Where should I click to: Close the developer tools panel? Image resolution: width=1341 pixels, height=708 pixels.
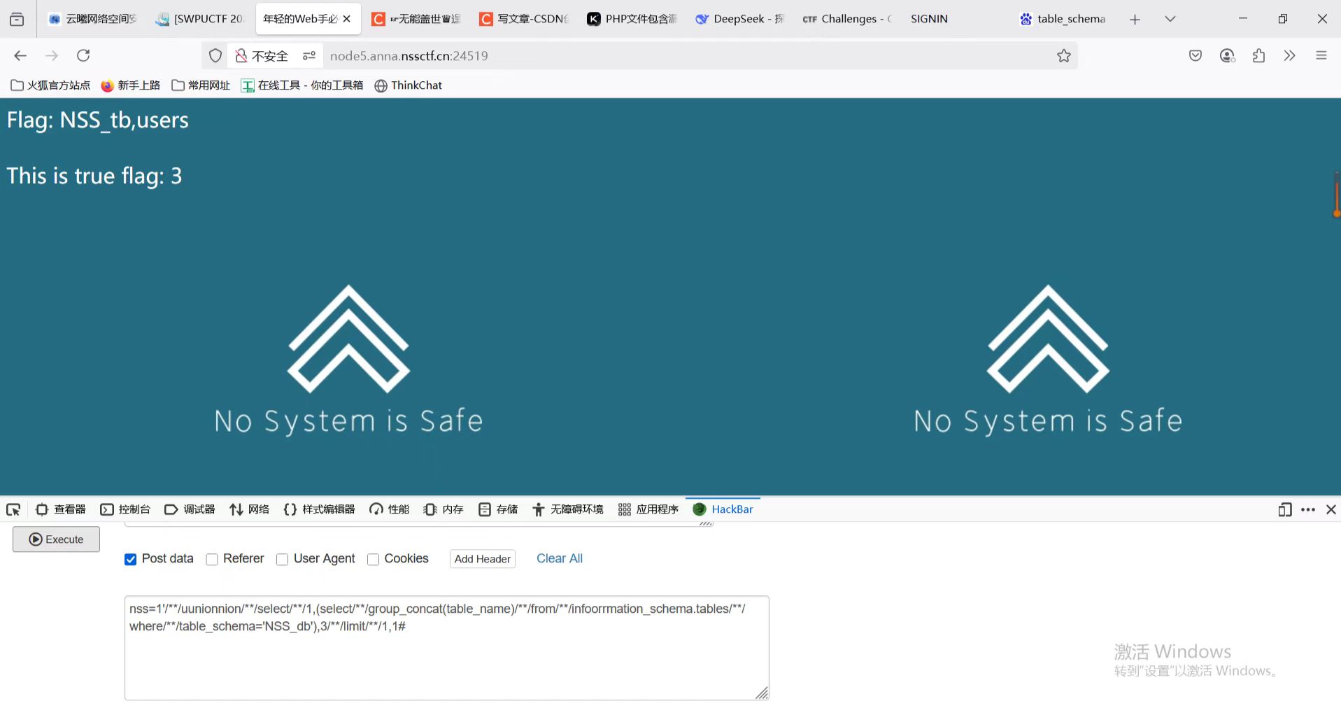point(1331,509)
